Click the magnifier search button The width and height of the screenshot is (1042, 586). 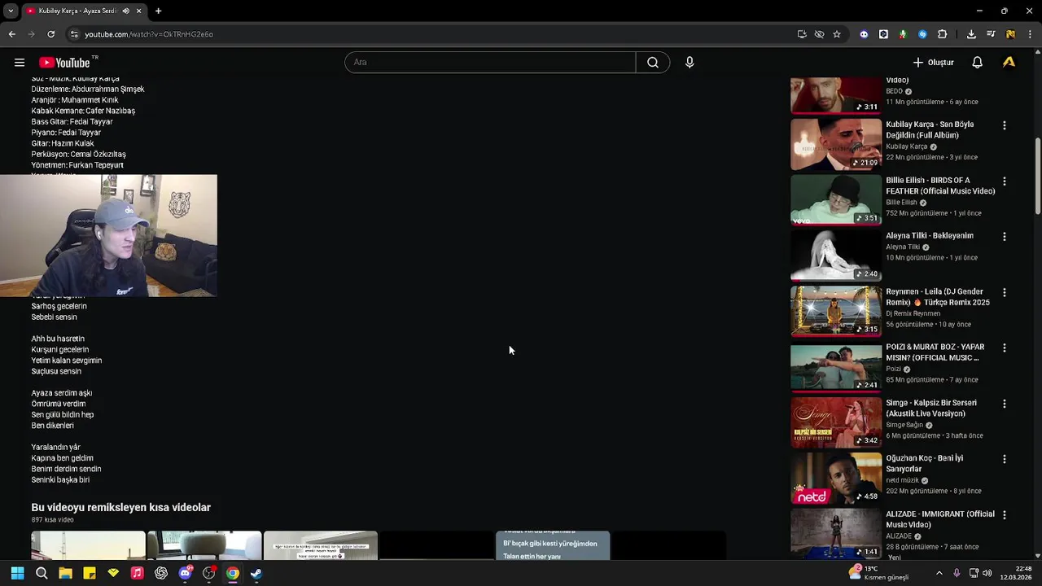pyautogui.click(x=653, y=63)
